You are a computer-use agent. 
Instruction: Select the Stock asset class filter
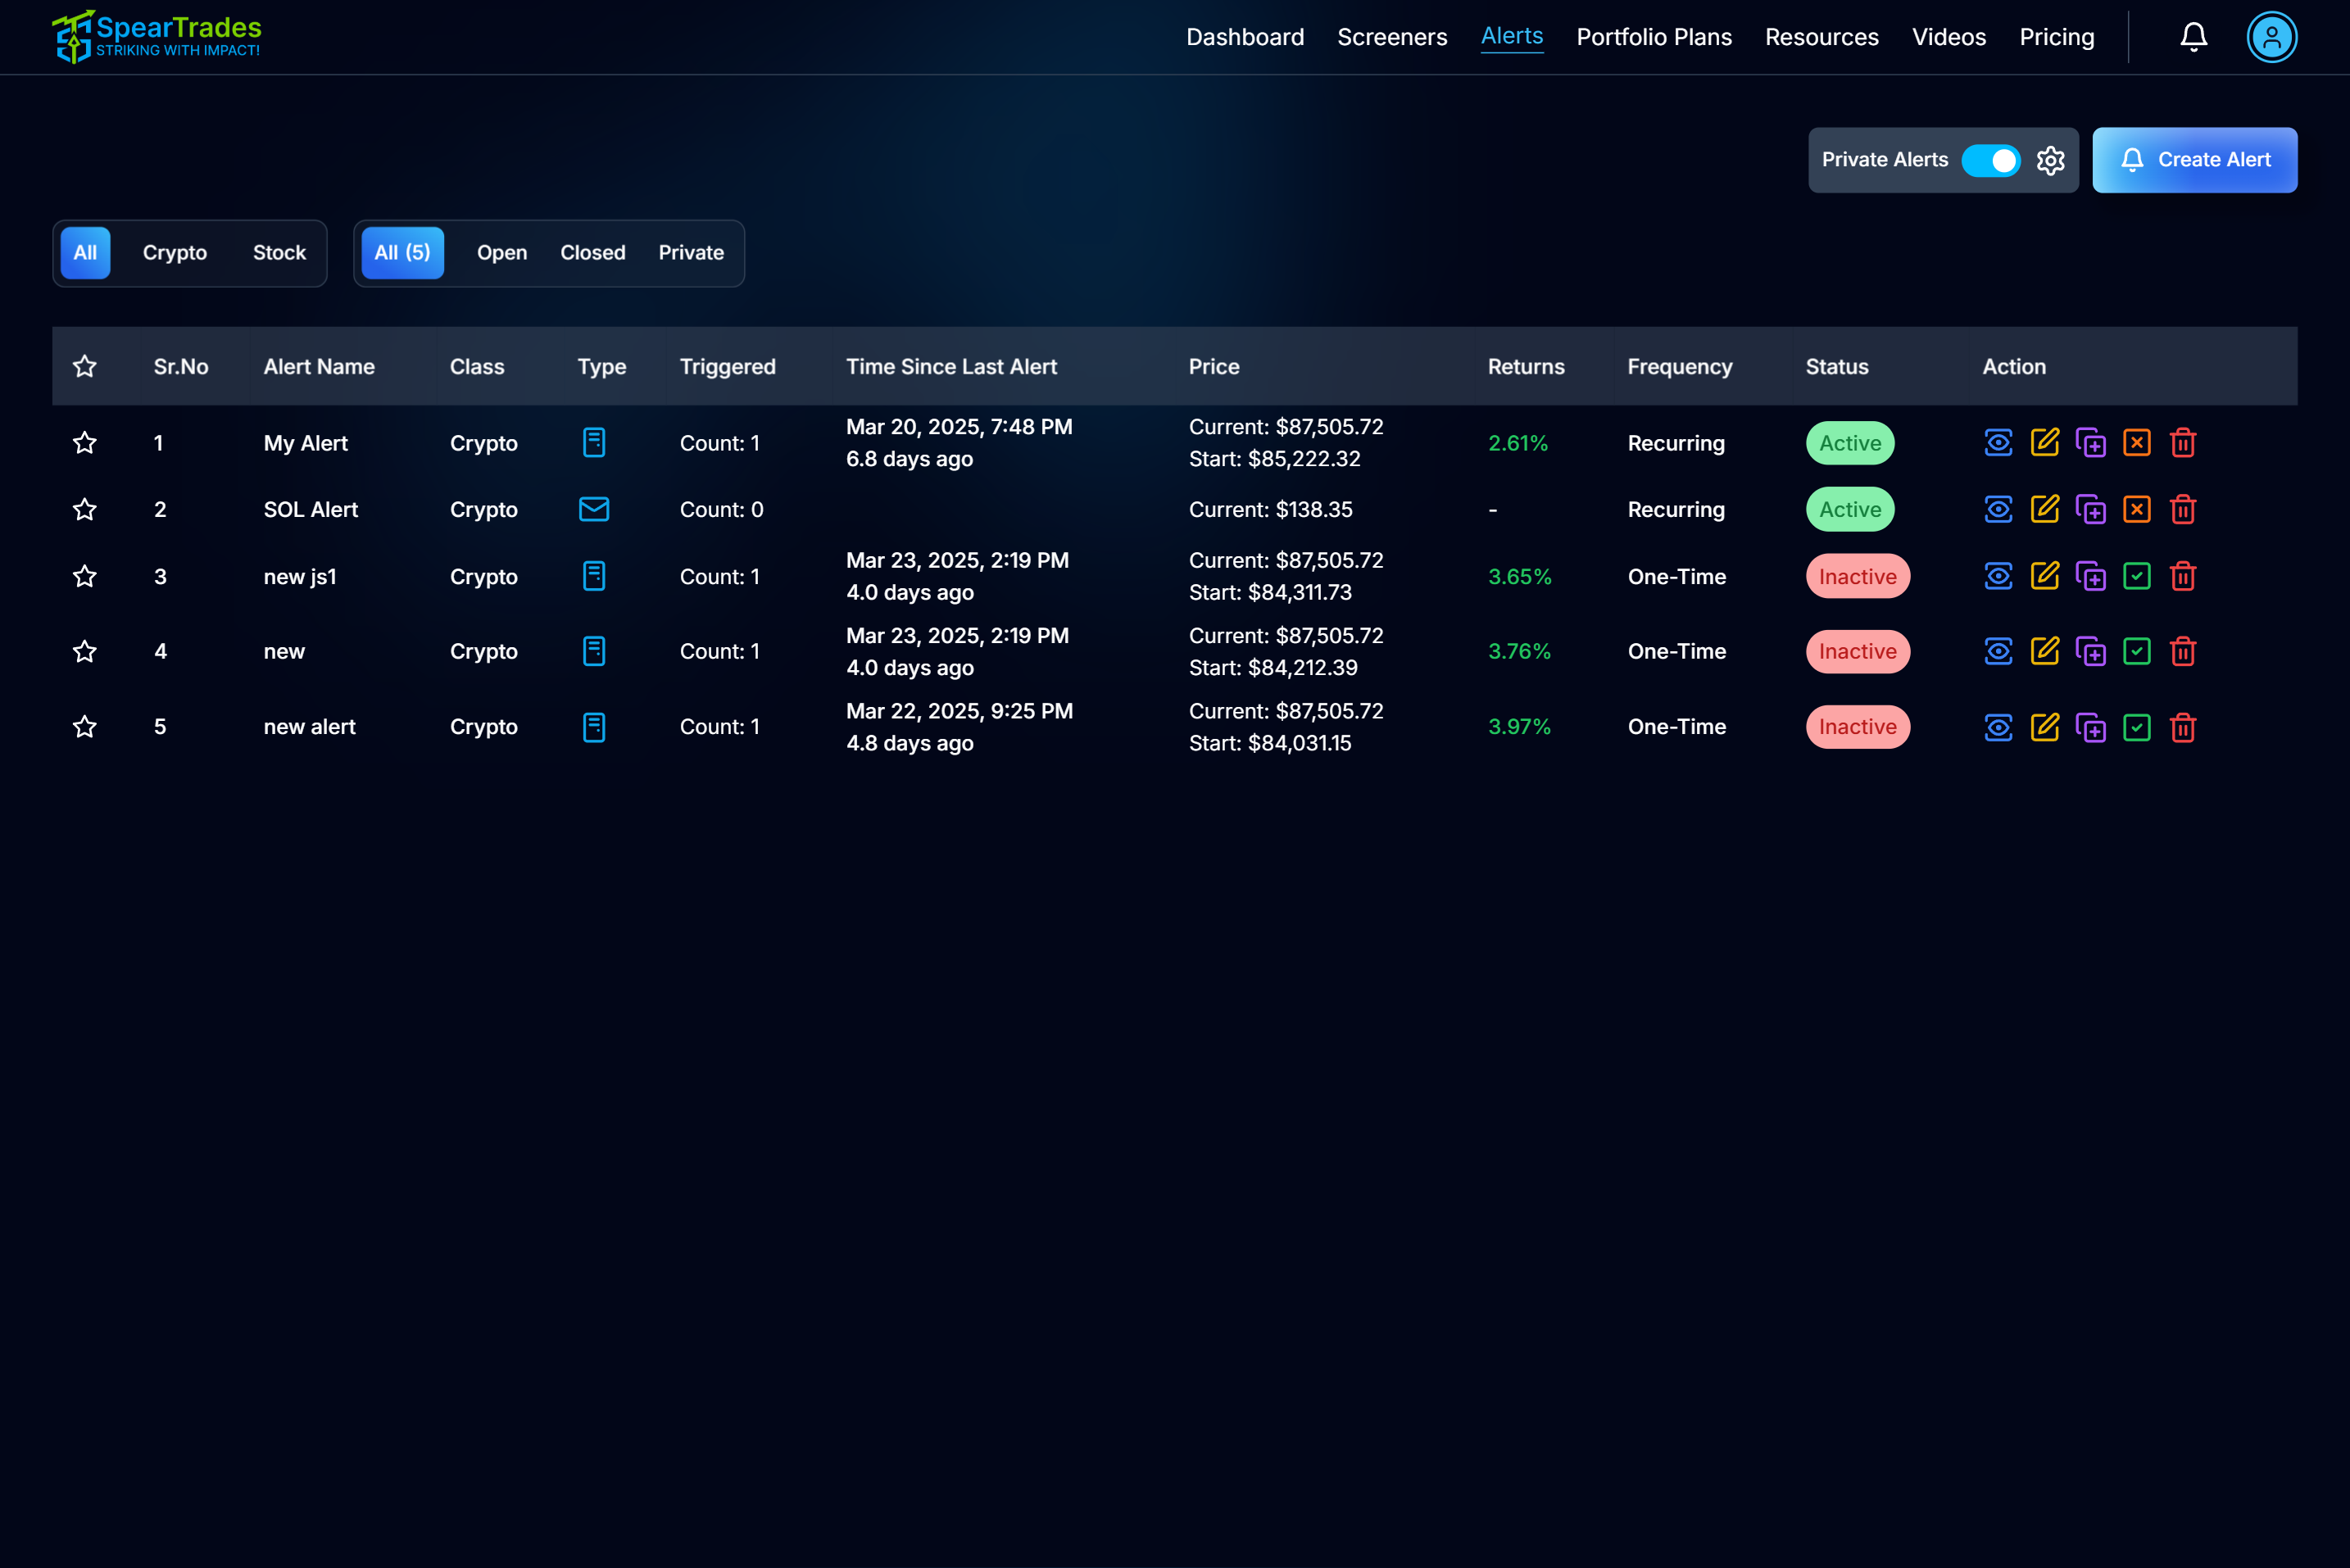(278, 253)
